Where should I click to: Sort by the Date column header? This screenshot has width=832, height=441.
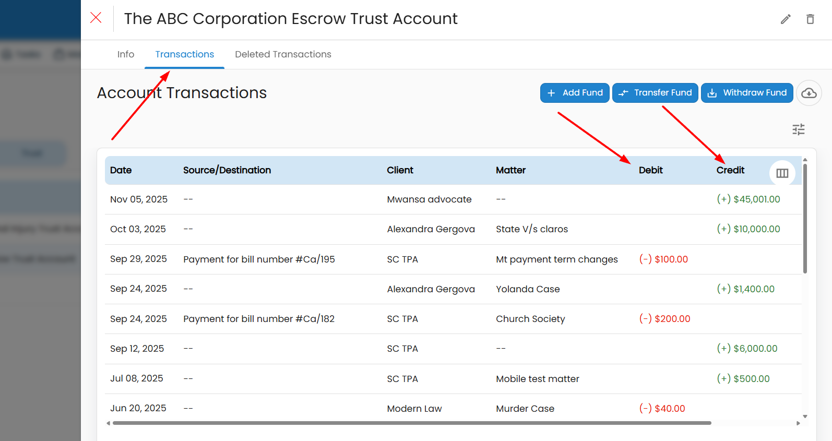[x=121, y=170]
